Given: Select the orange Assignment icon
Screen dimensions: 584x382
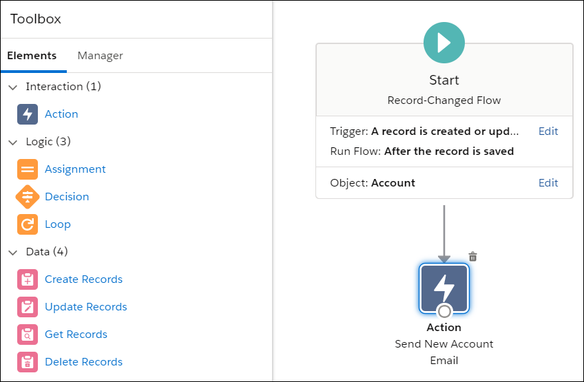Looking at the screenshot, I should [x=28, y=169].
